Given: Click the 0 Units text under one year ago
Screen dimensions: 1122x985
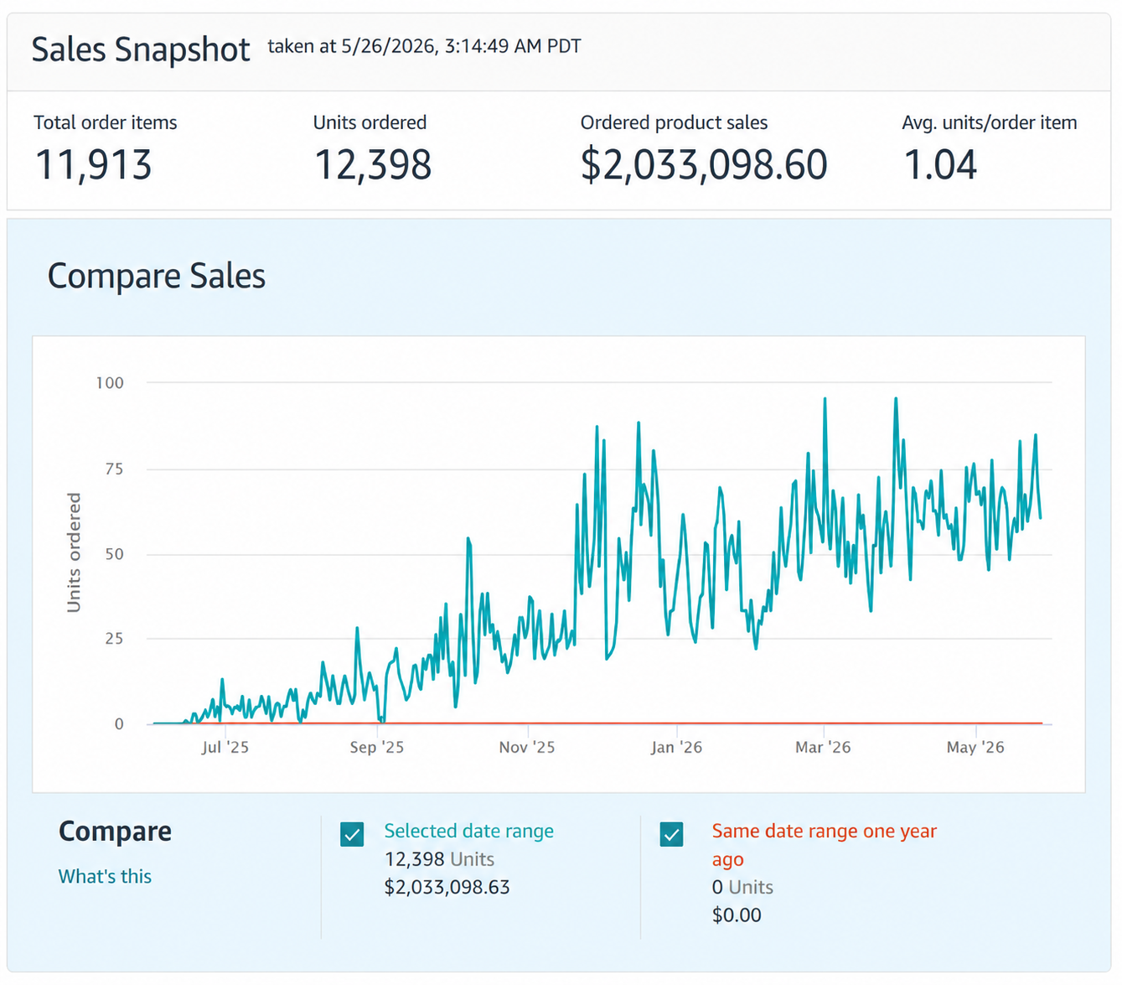Looking at the screenshot, I should 742,887.
